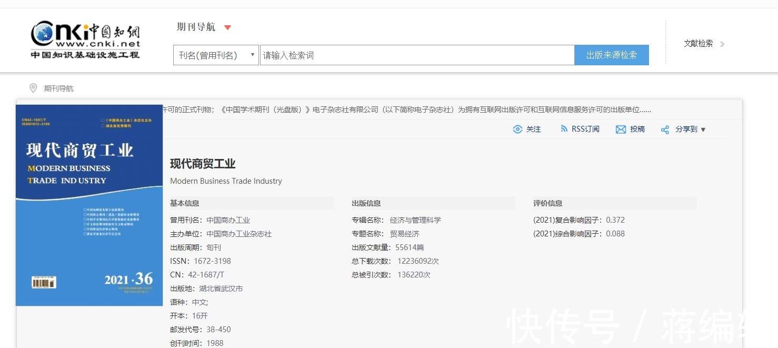Open the 投稿 submission link
Viewport: 778px width, 348px height.
pos(637,129)
